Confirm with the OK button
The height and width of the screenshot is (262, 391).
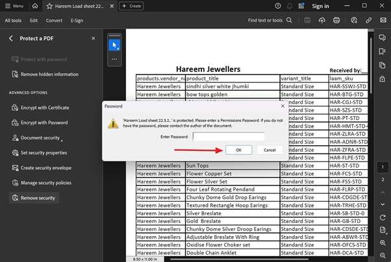point(238,150)
